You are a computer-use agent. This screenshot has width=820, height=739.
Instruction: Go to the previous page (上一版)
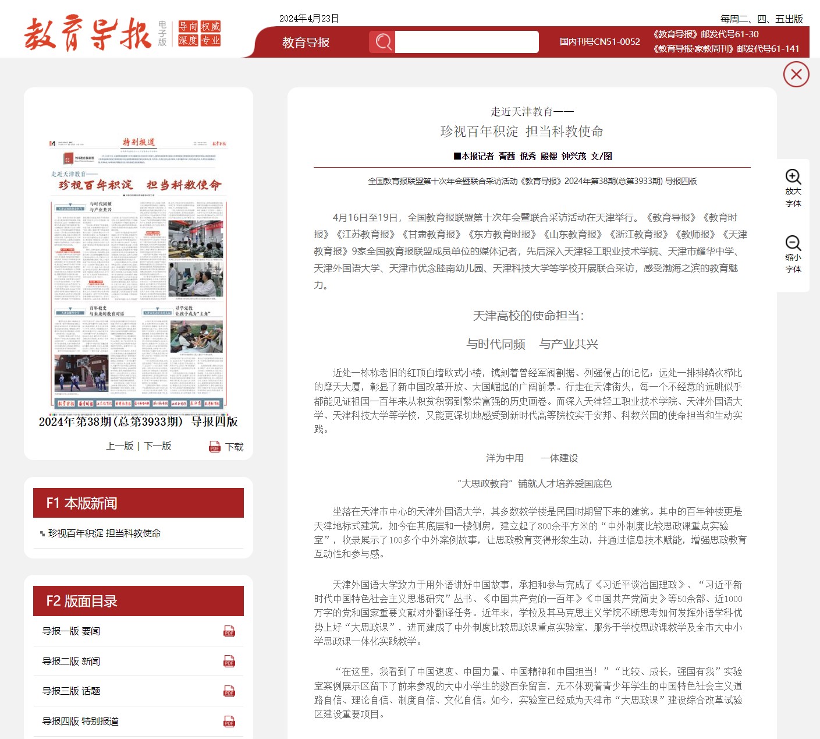point(119,446)
